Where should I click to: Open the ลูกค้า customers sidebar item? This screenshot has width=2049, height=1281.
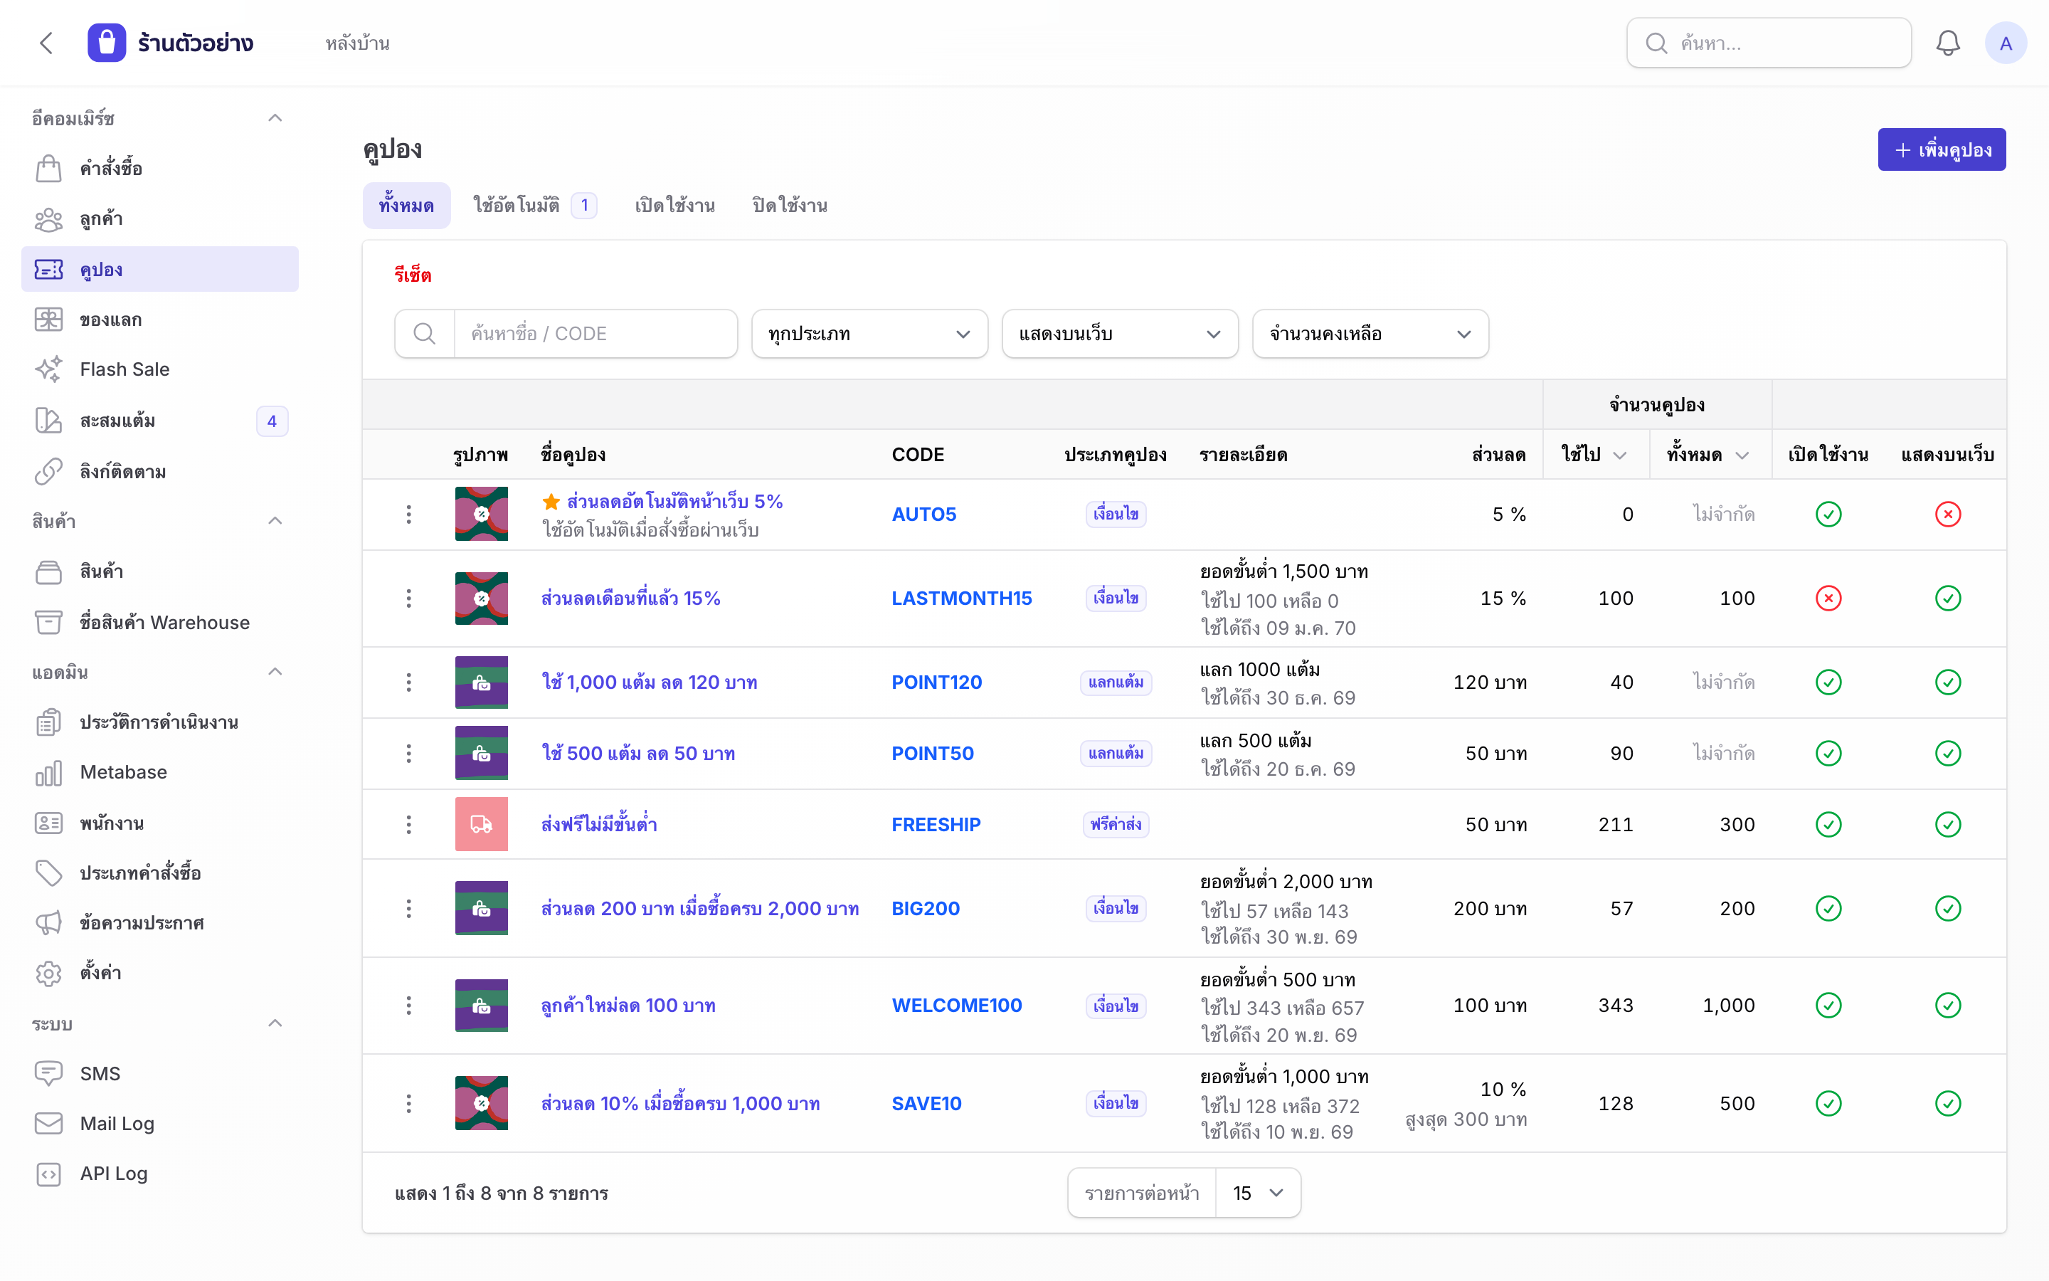(160, 219)
